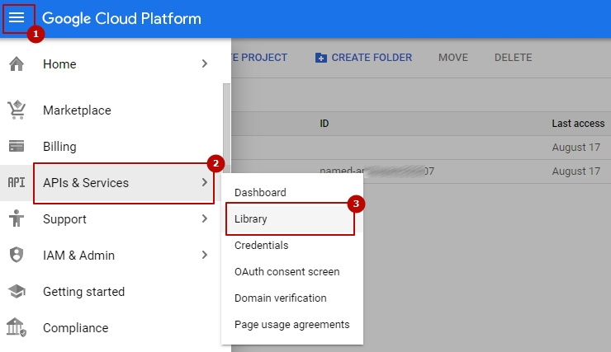611x352 pixels.
Task: Click the Create Folder icon
Action: point(320,58)
